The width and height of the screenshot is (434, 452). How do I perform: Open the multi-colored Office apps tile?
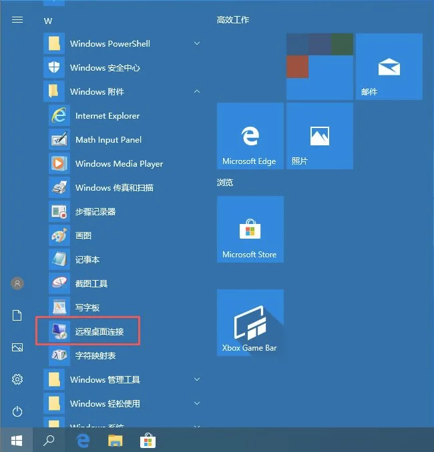coord(320,67)
